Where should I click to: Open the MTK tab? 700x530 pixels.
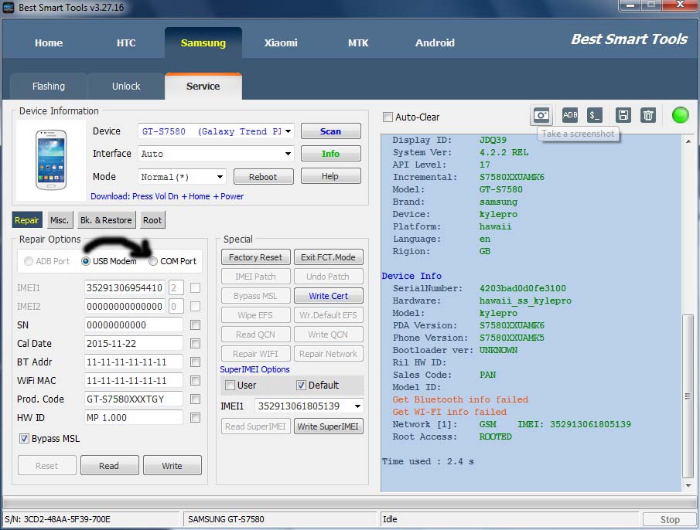pos(358,42)
